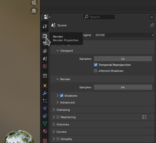Open the Modifier properties wrench icon
156x143 pixels.
[45, 93]
